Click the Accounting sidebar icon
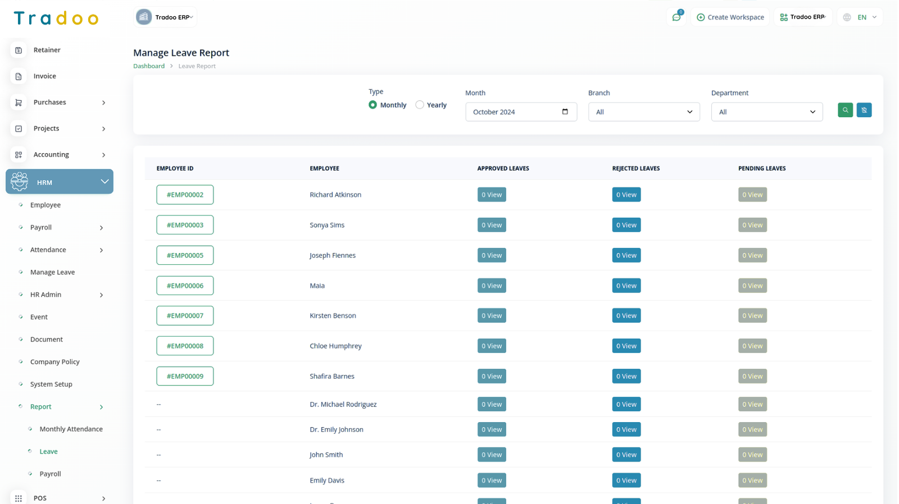 (x=19, y=155)
